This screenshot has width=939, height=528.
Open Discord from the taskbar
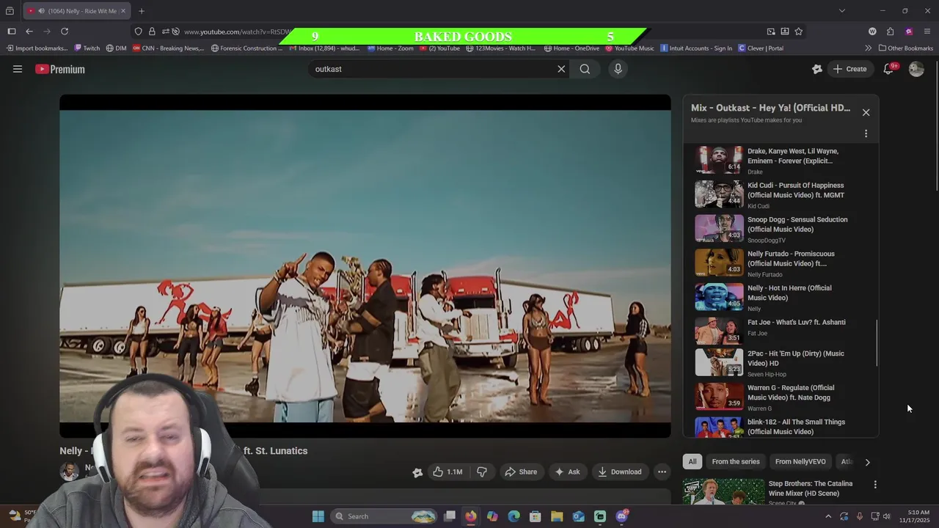click(621, 516)
